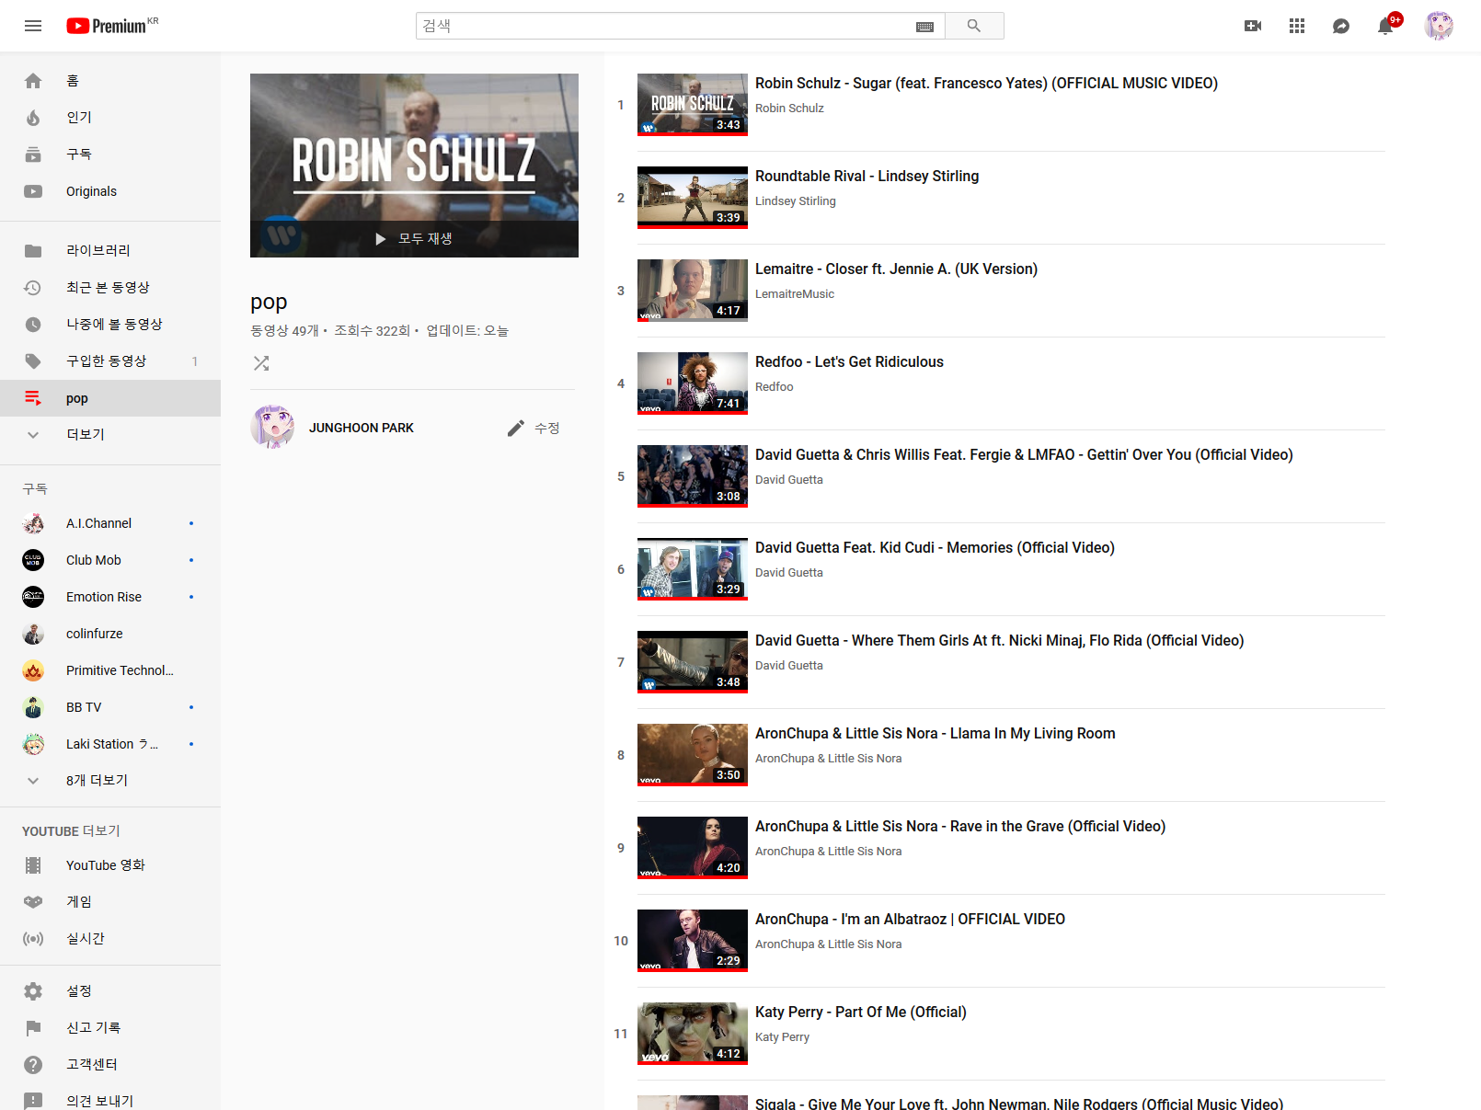Click the search input field
This screenshot has width=1481, height=1110.
click(x=662, y=26)
